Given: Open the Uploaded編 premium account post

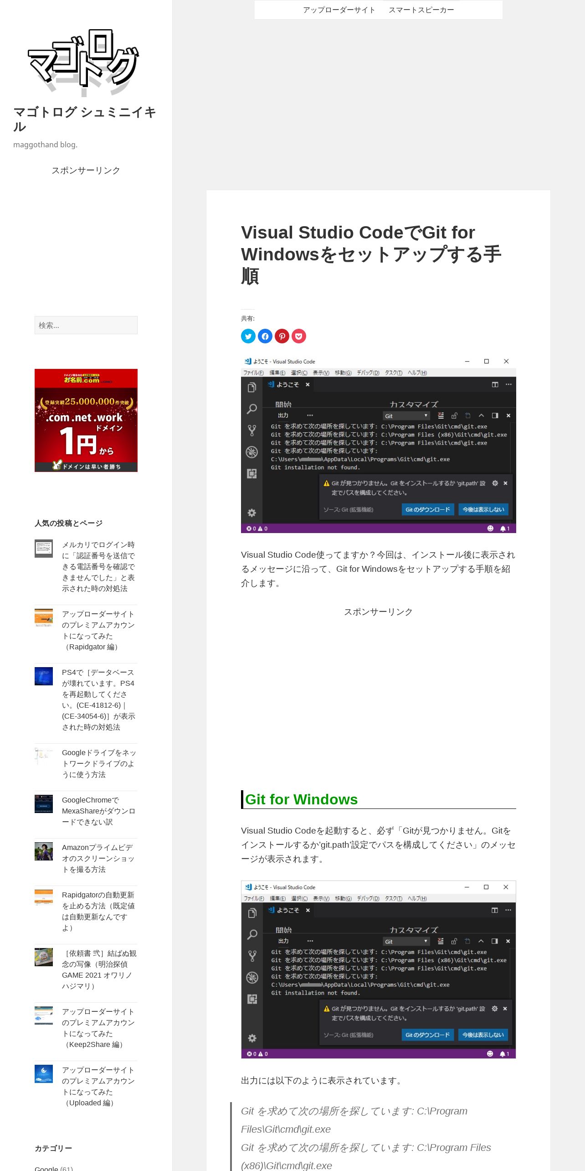Looking at the screenshot, I should (x=98, y=1087).
